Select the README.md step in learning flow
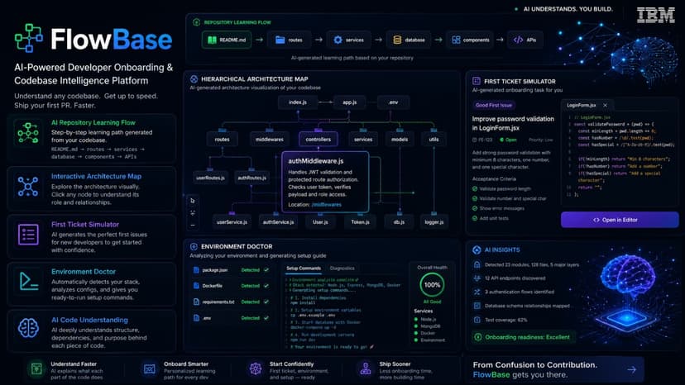This screenshot has height=385, width=685. click(x=227, y=40)
